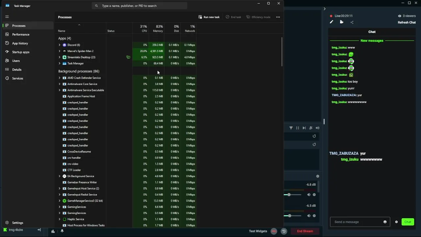Expand AMD Crash Defender Service
This screenshot has width=421, height=237.
coord(60,78)
